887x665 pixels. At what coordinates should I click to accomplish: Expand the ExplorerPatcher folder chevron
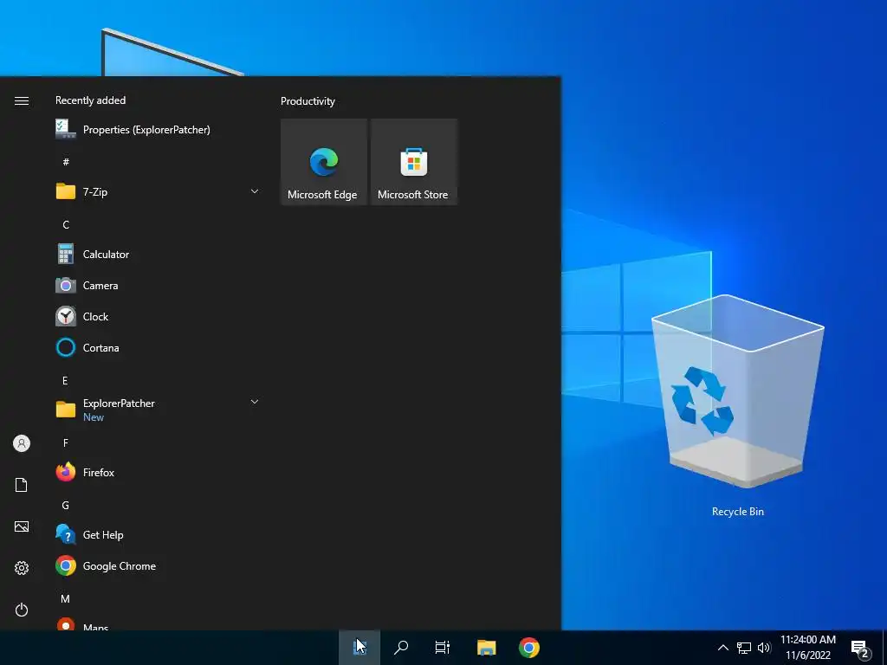[255, 402]
